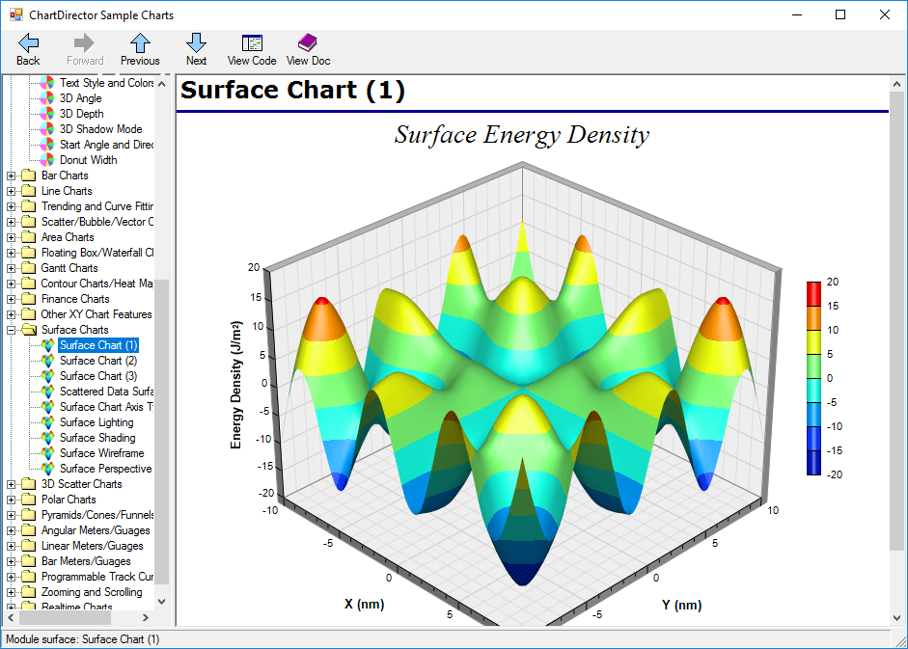Open View Code from toolbar
Viewport: 908px width, 649px height.
click(x=252, y=42)
